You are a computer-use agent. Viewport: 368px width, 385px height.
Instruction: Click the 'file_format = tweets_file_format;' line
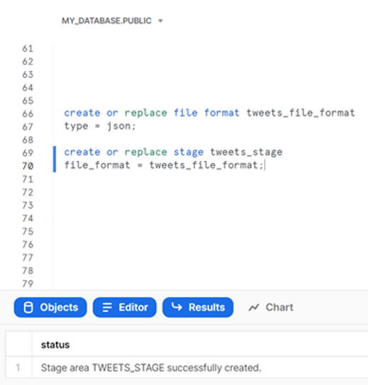tap(164, 165)
